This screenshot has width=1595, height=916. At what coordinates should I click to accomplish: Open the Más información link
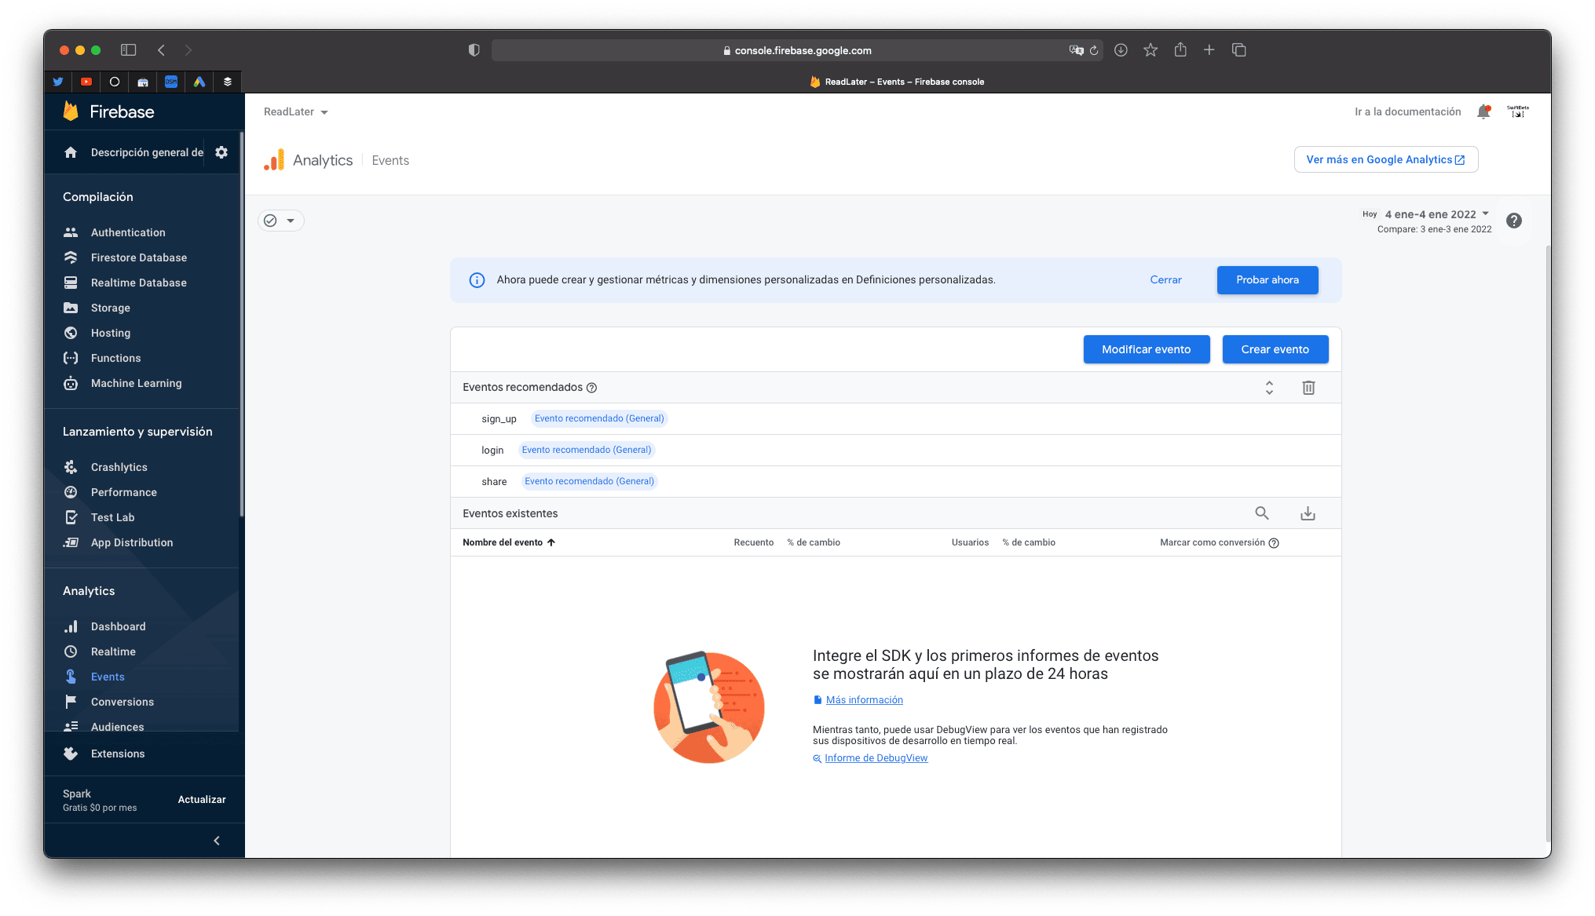click(x=864, y=700)
